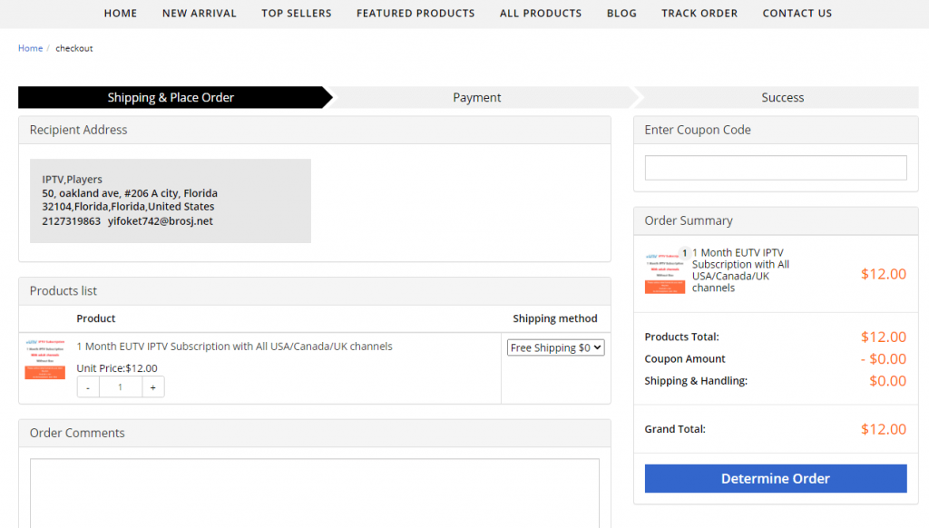The height and width of the screenshot is (528, 929).
Task: Increase product quantity with plus button
Action: 152,387
